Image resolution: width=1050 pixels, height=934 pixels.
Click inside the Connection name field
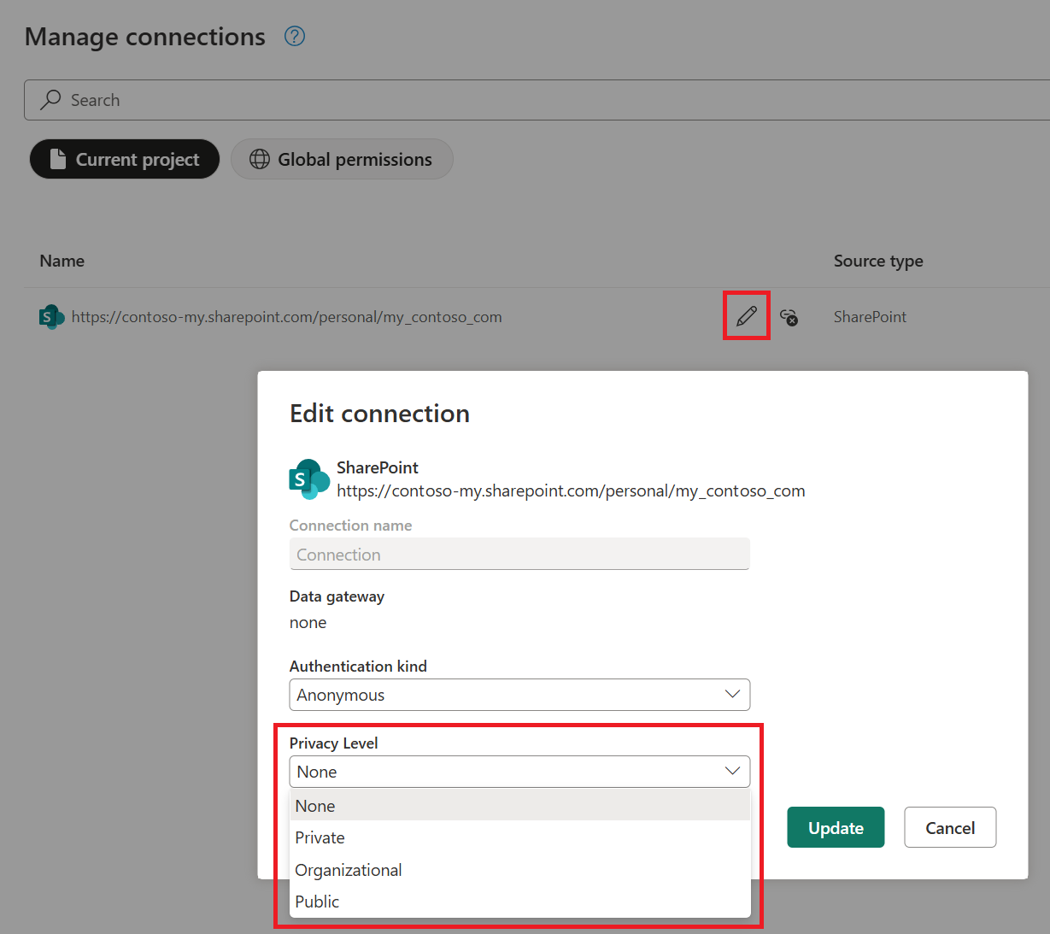tap(519, 554)
